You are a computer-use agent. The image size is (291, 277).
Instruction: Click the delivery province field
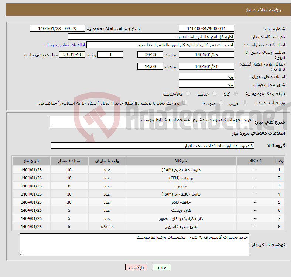[206, 76]
